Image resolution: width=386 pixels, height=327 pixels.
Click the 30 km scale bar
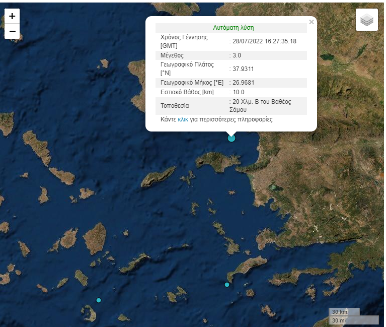pos(344,311)
